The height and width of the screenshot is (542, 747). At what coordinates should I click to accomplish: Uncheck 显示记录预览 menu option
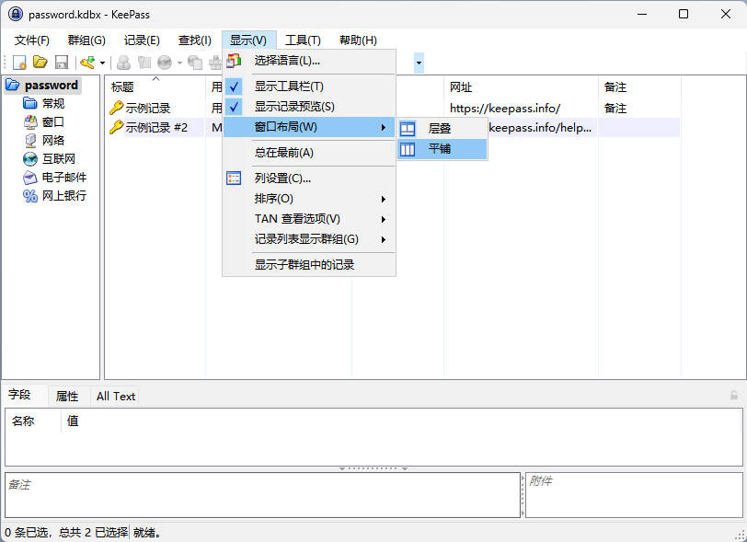(x=293, y=107)
